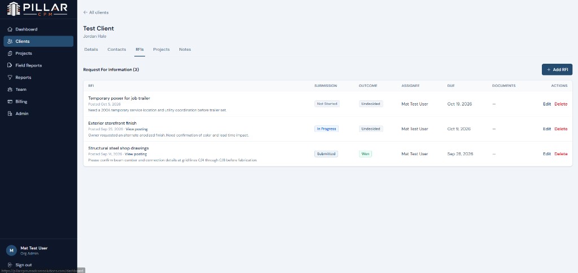This screenshot has height=273, width=578.
Task: Click the DUE column header
Action: [x=451, y=86]
